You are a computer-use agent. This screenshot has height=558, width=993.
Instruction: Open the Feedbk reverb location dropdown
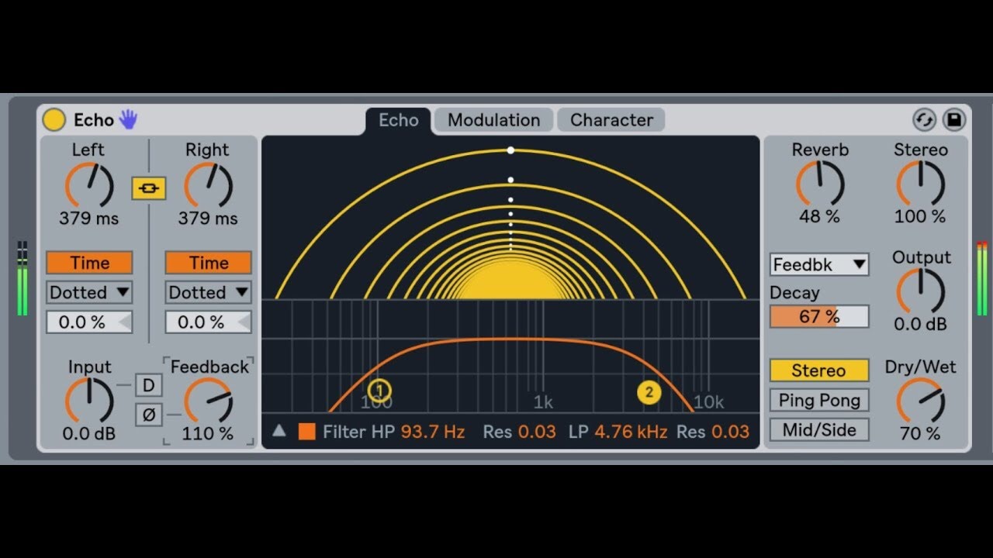[819, 264]
